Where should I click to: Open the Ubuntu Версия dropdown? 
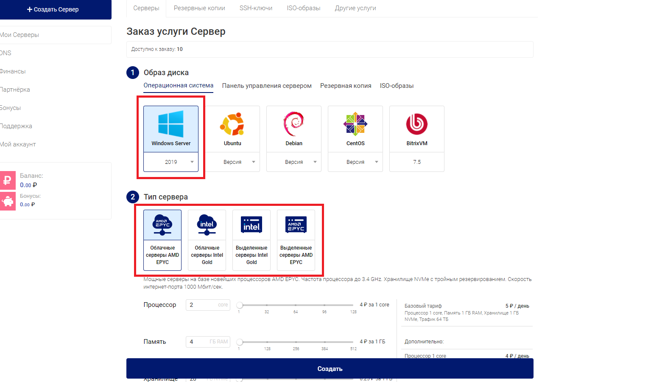point(232,162)
